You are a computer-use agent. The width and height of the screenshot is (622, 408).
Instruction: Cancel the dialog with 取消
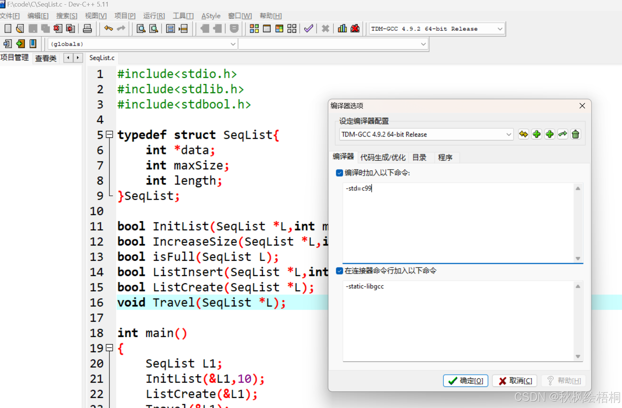coord(514,380)
